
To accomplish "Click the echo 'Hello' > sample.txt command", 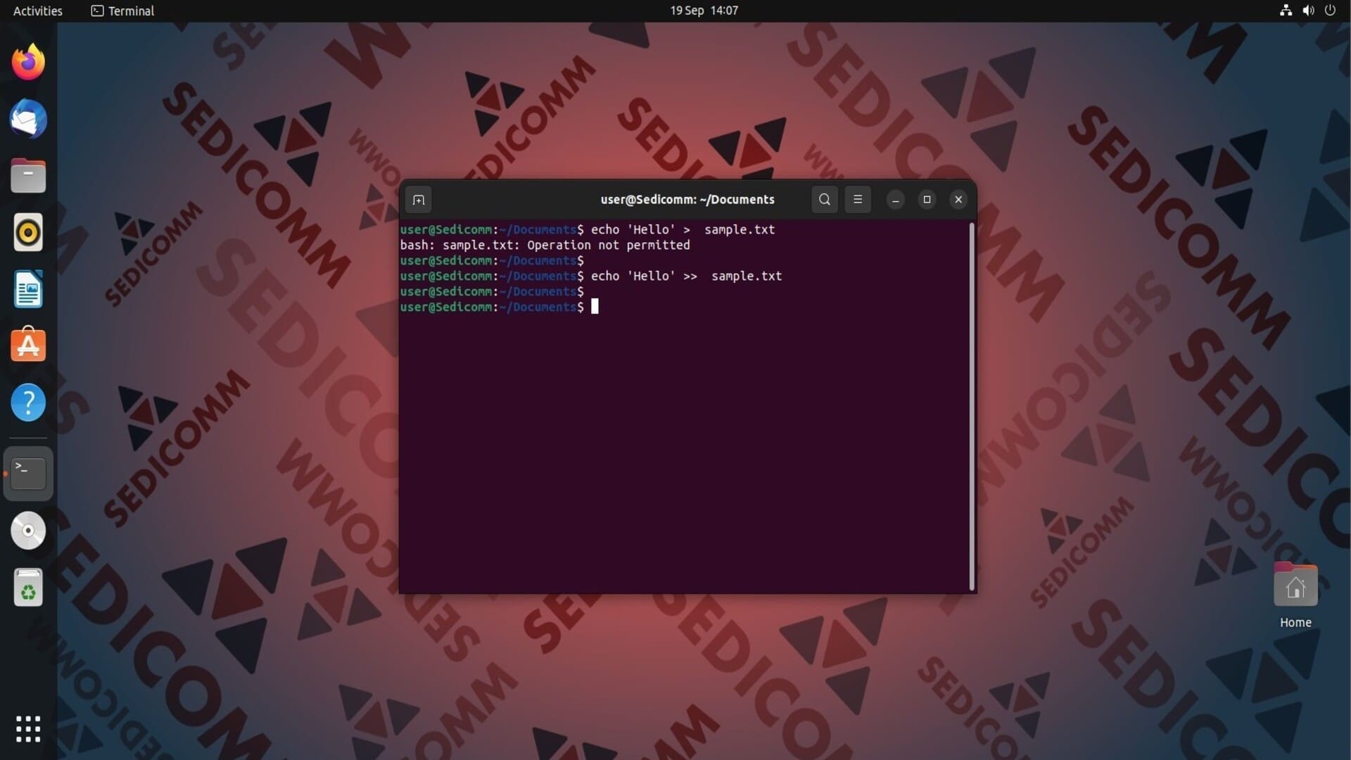I will coord(683,229).
